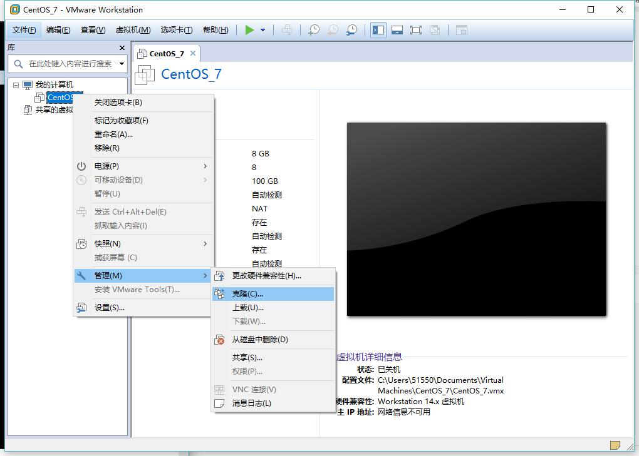Click the search magnifier icon in library

click(x=18, y=64)
